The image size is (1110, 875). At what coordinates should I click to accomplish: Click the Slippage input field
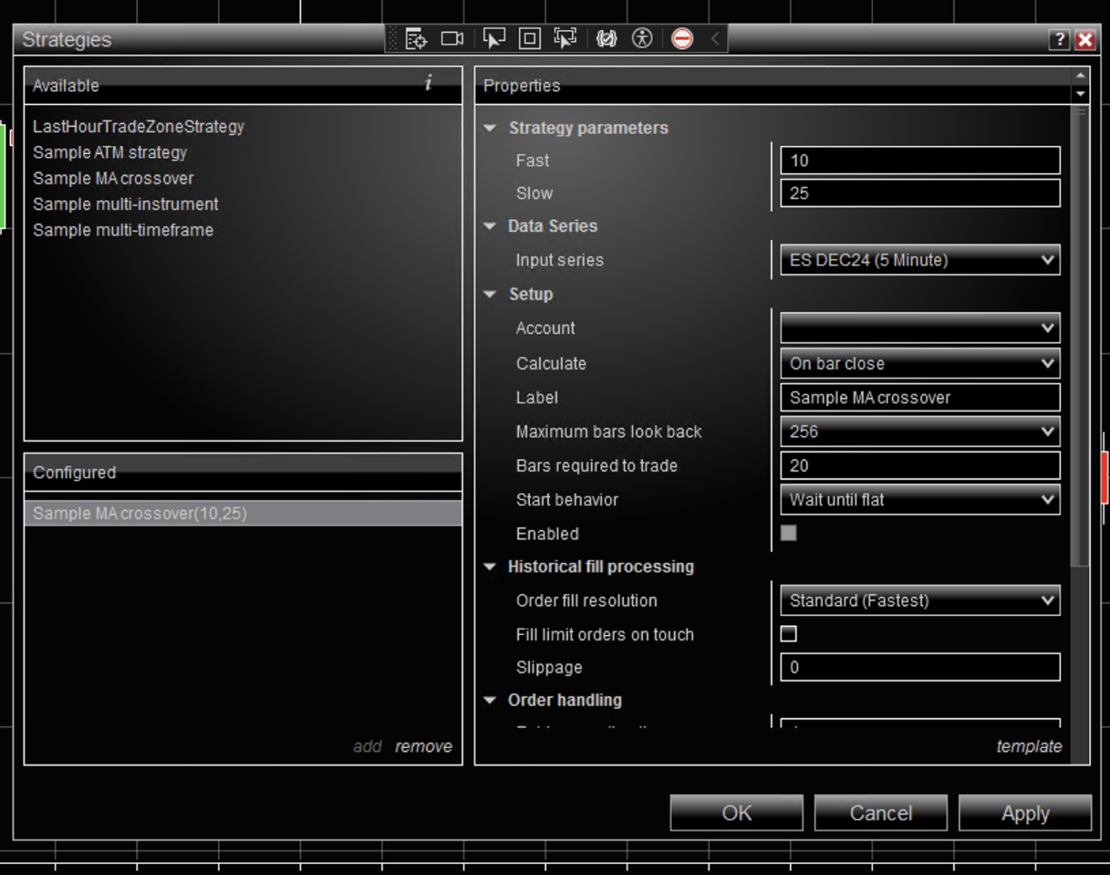pyautogui.click(x=920, y=667)
